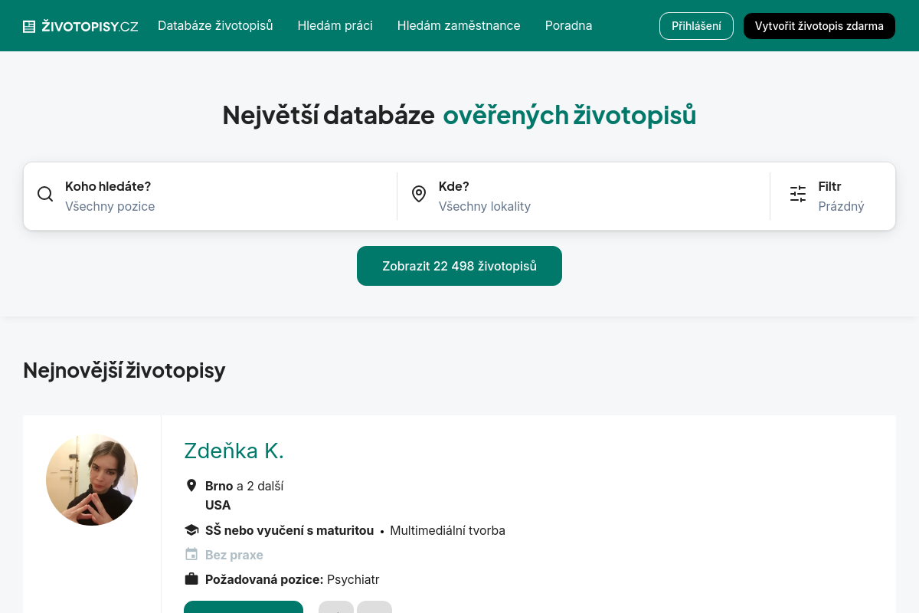Viewport: 919px width, 613px height.
Task: Click Vytvořit životopis zdarma button
Action: click(819, 26)
